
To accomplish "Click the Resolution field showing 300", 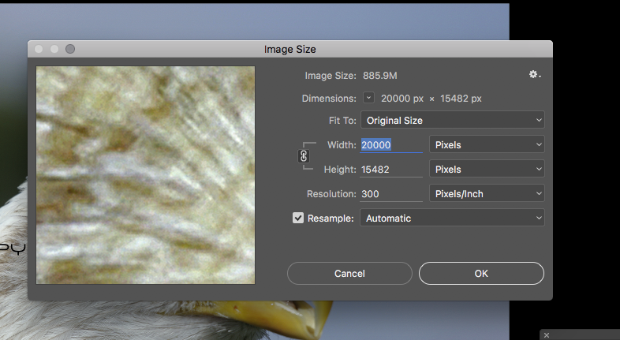I will [391, 194].
